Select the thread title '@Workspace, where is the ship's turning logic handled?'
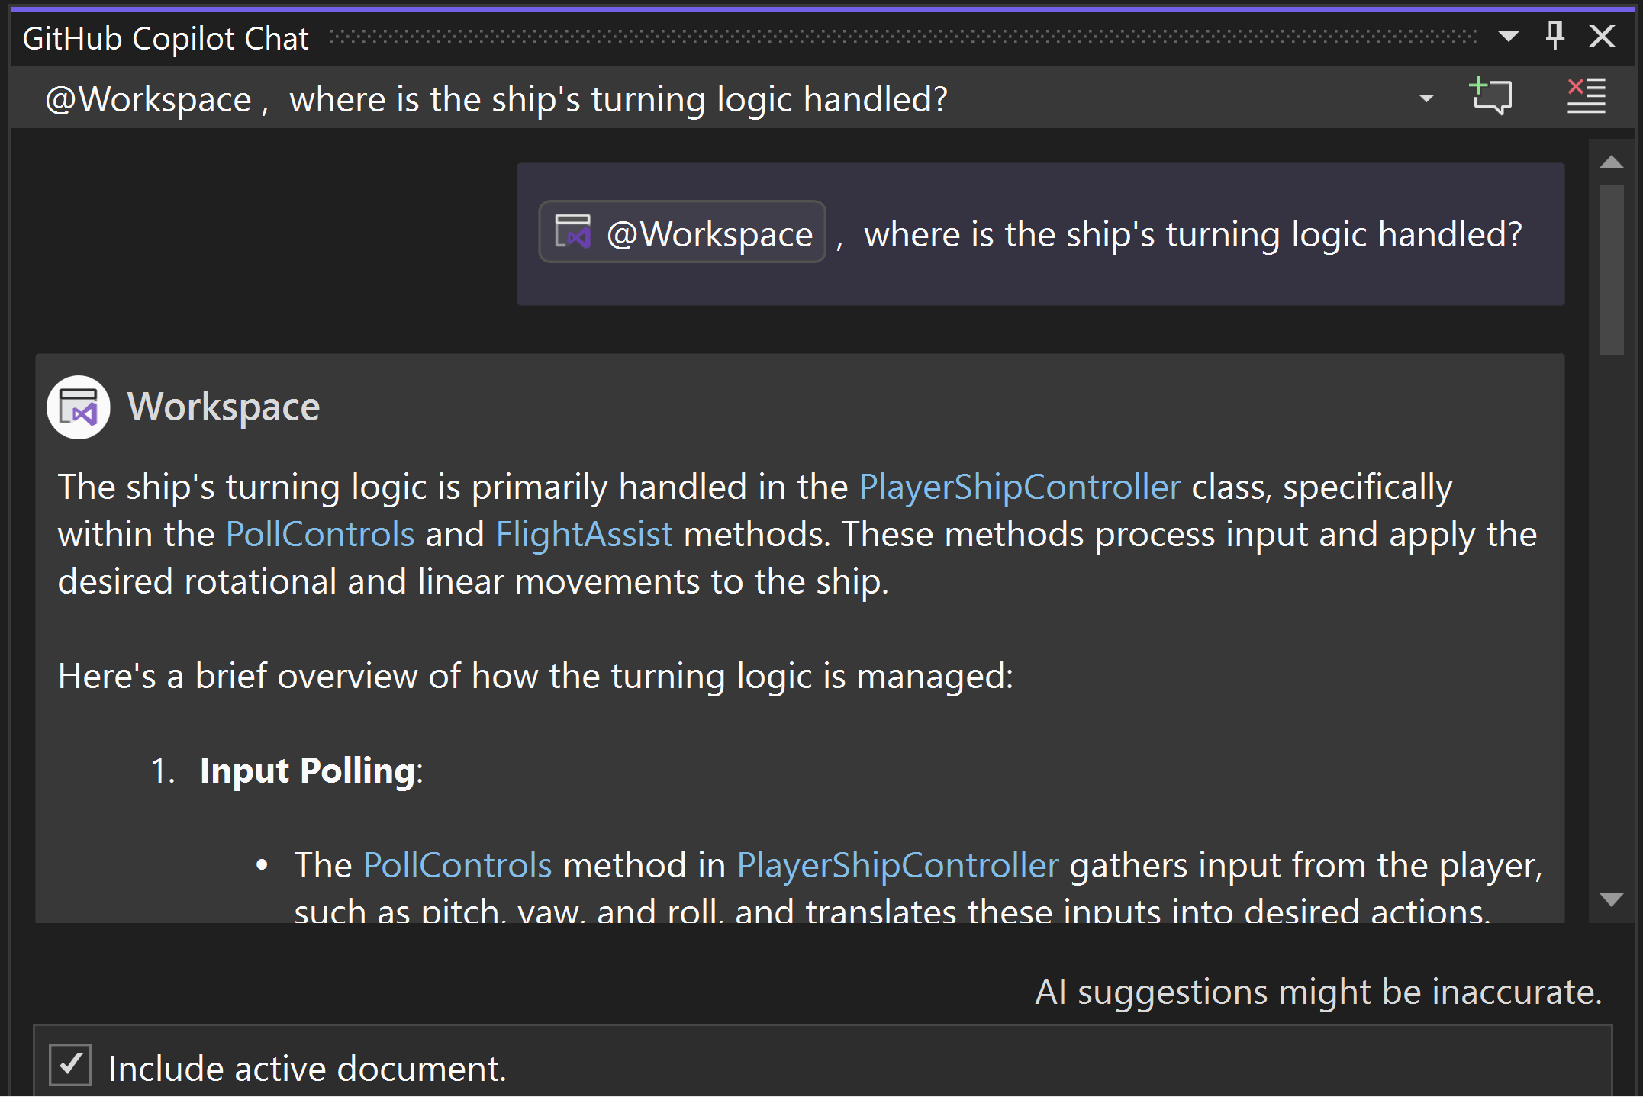Screen dimensions: 1643x1097 coord(496,99)
